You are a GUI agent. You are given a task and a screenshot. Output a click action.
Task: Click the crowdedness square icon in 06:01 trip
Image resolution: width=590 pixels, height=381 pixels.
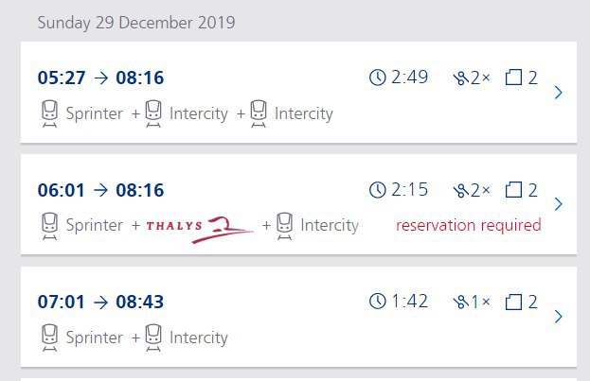(x=513, y=190)
